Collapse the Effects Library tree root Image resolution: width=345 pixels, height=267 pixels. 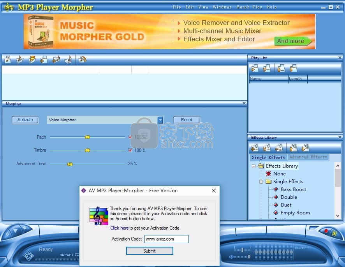coord(254,166)
